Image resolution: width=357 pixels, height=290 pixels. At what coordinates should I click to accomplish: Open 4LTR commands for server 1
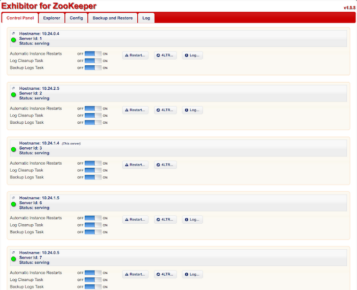165,55
